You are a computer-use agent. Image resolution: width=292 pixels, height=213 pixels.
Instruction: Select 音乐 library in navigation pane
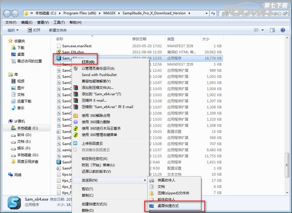[18, 108]
